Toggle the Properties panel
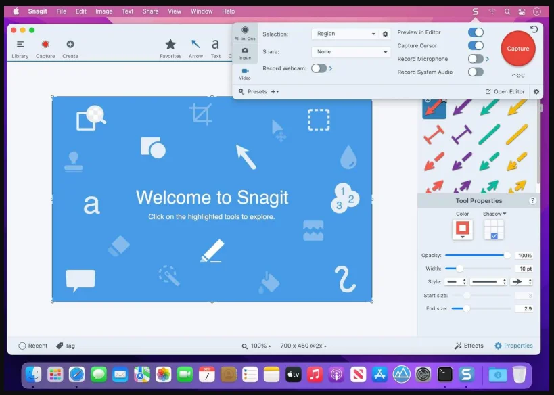 point(513,346)
